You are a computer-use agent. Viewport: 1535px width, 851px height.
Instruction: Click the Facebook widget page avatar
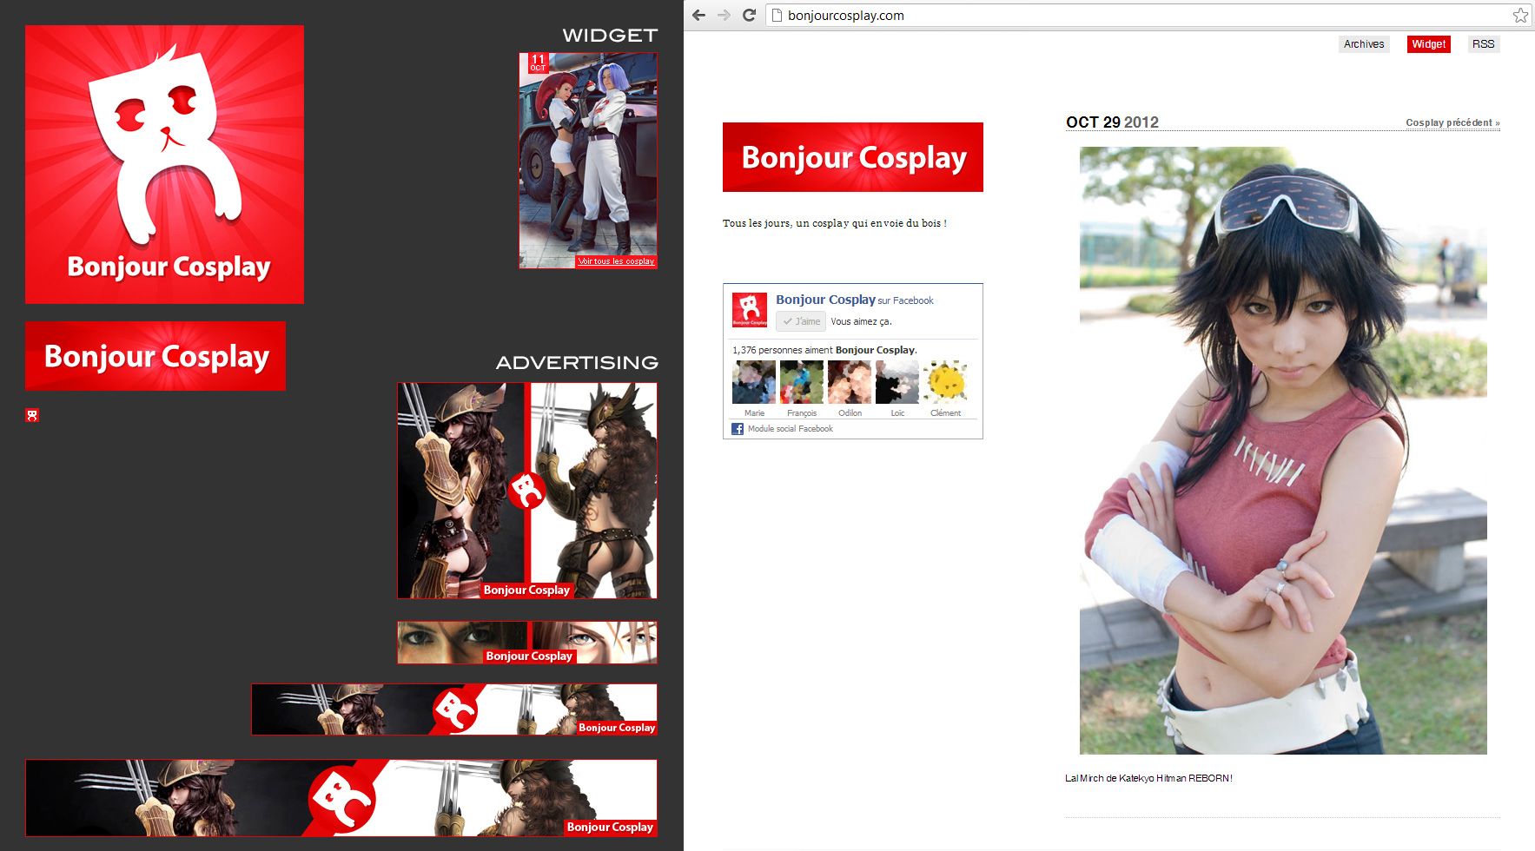pyautogui.click(x=750, y=310)
